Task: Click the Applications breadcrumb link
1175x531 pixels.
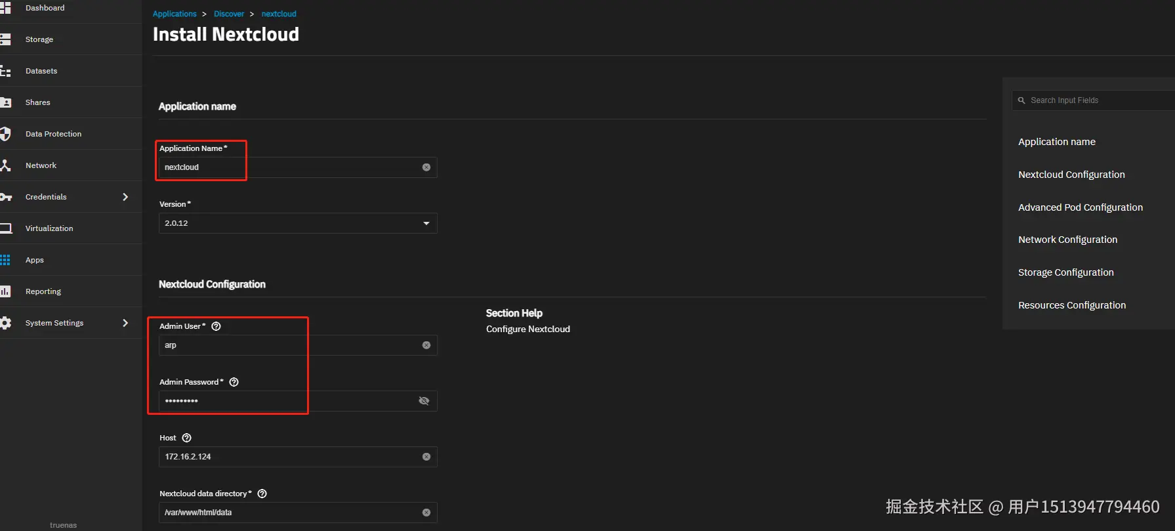Action: [175, 14]
